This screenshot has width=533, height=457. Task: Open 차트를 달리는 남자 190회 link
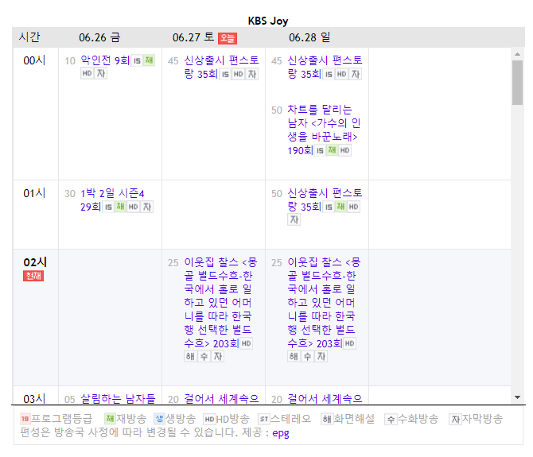(x=324, y=130)
